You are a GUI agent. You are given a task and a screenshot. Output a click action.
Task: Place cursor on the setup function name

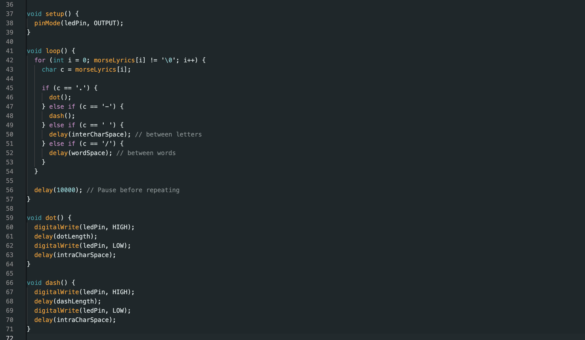(55, 14)
